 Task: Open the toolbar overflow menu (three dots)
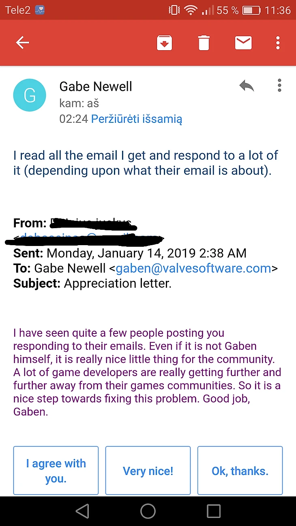(278, 43)
